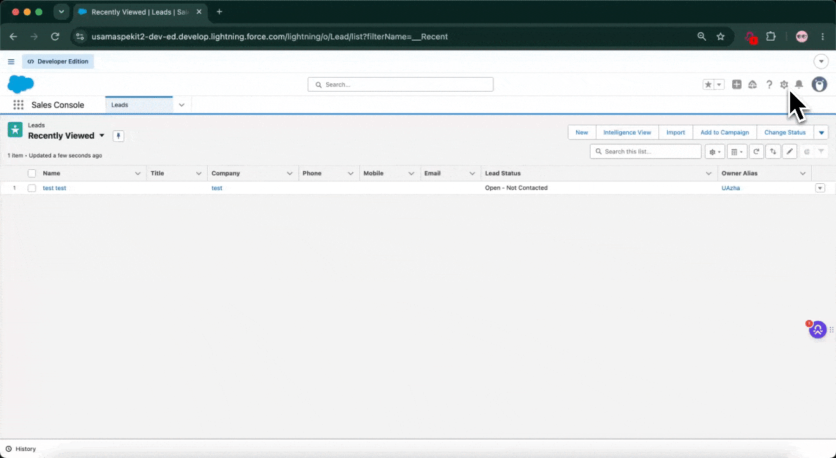
Task: Go back in browser
Action: 13,37
